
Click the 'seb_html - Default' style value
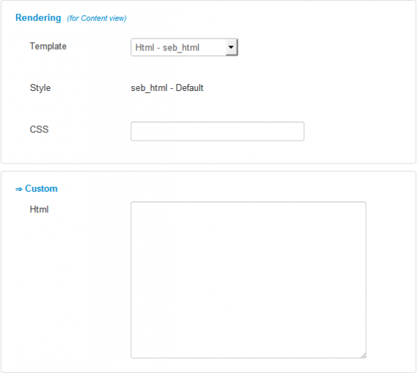pos(167,87)
